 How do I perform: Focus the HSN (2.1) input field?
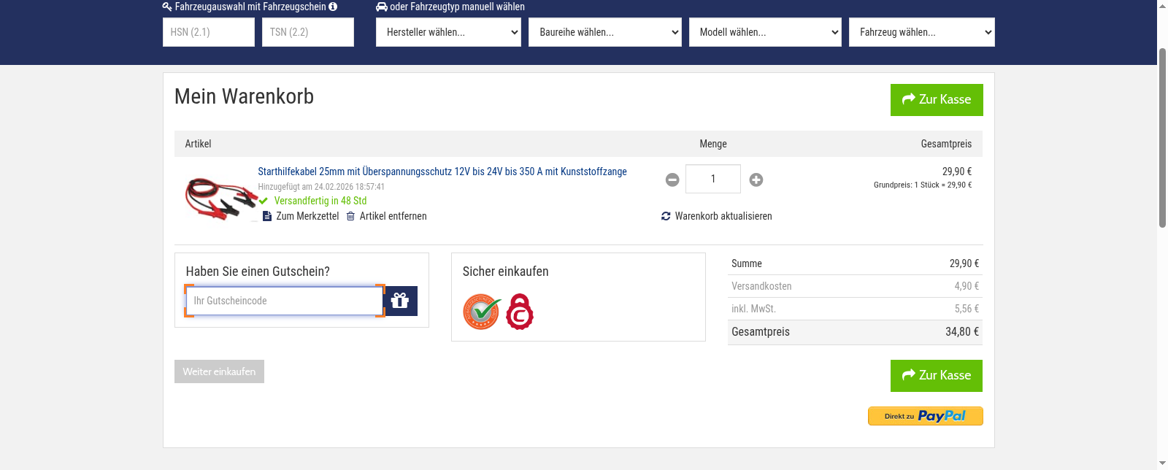coord(209,32)
